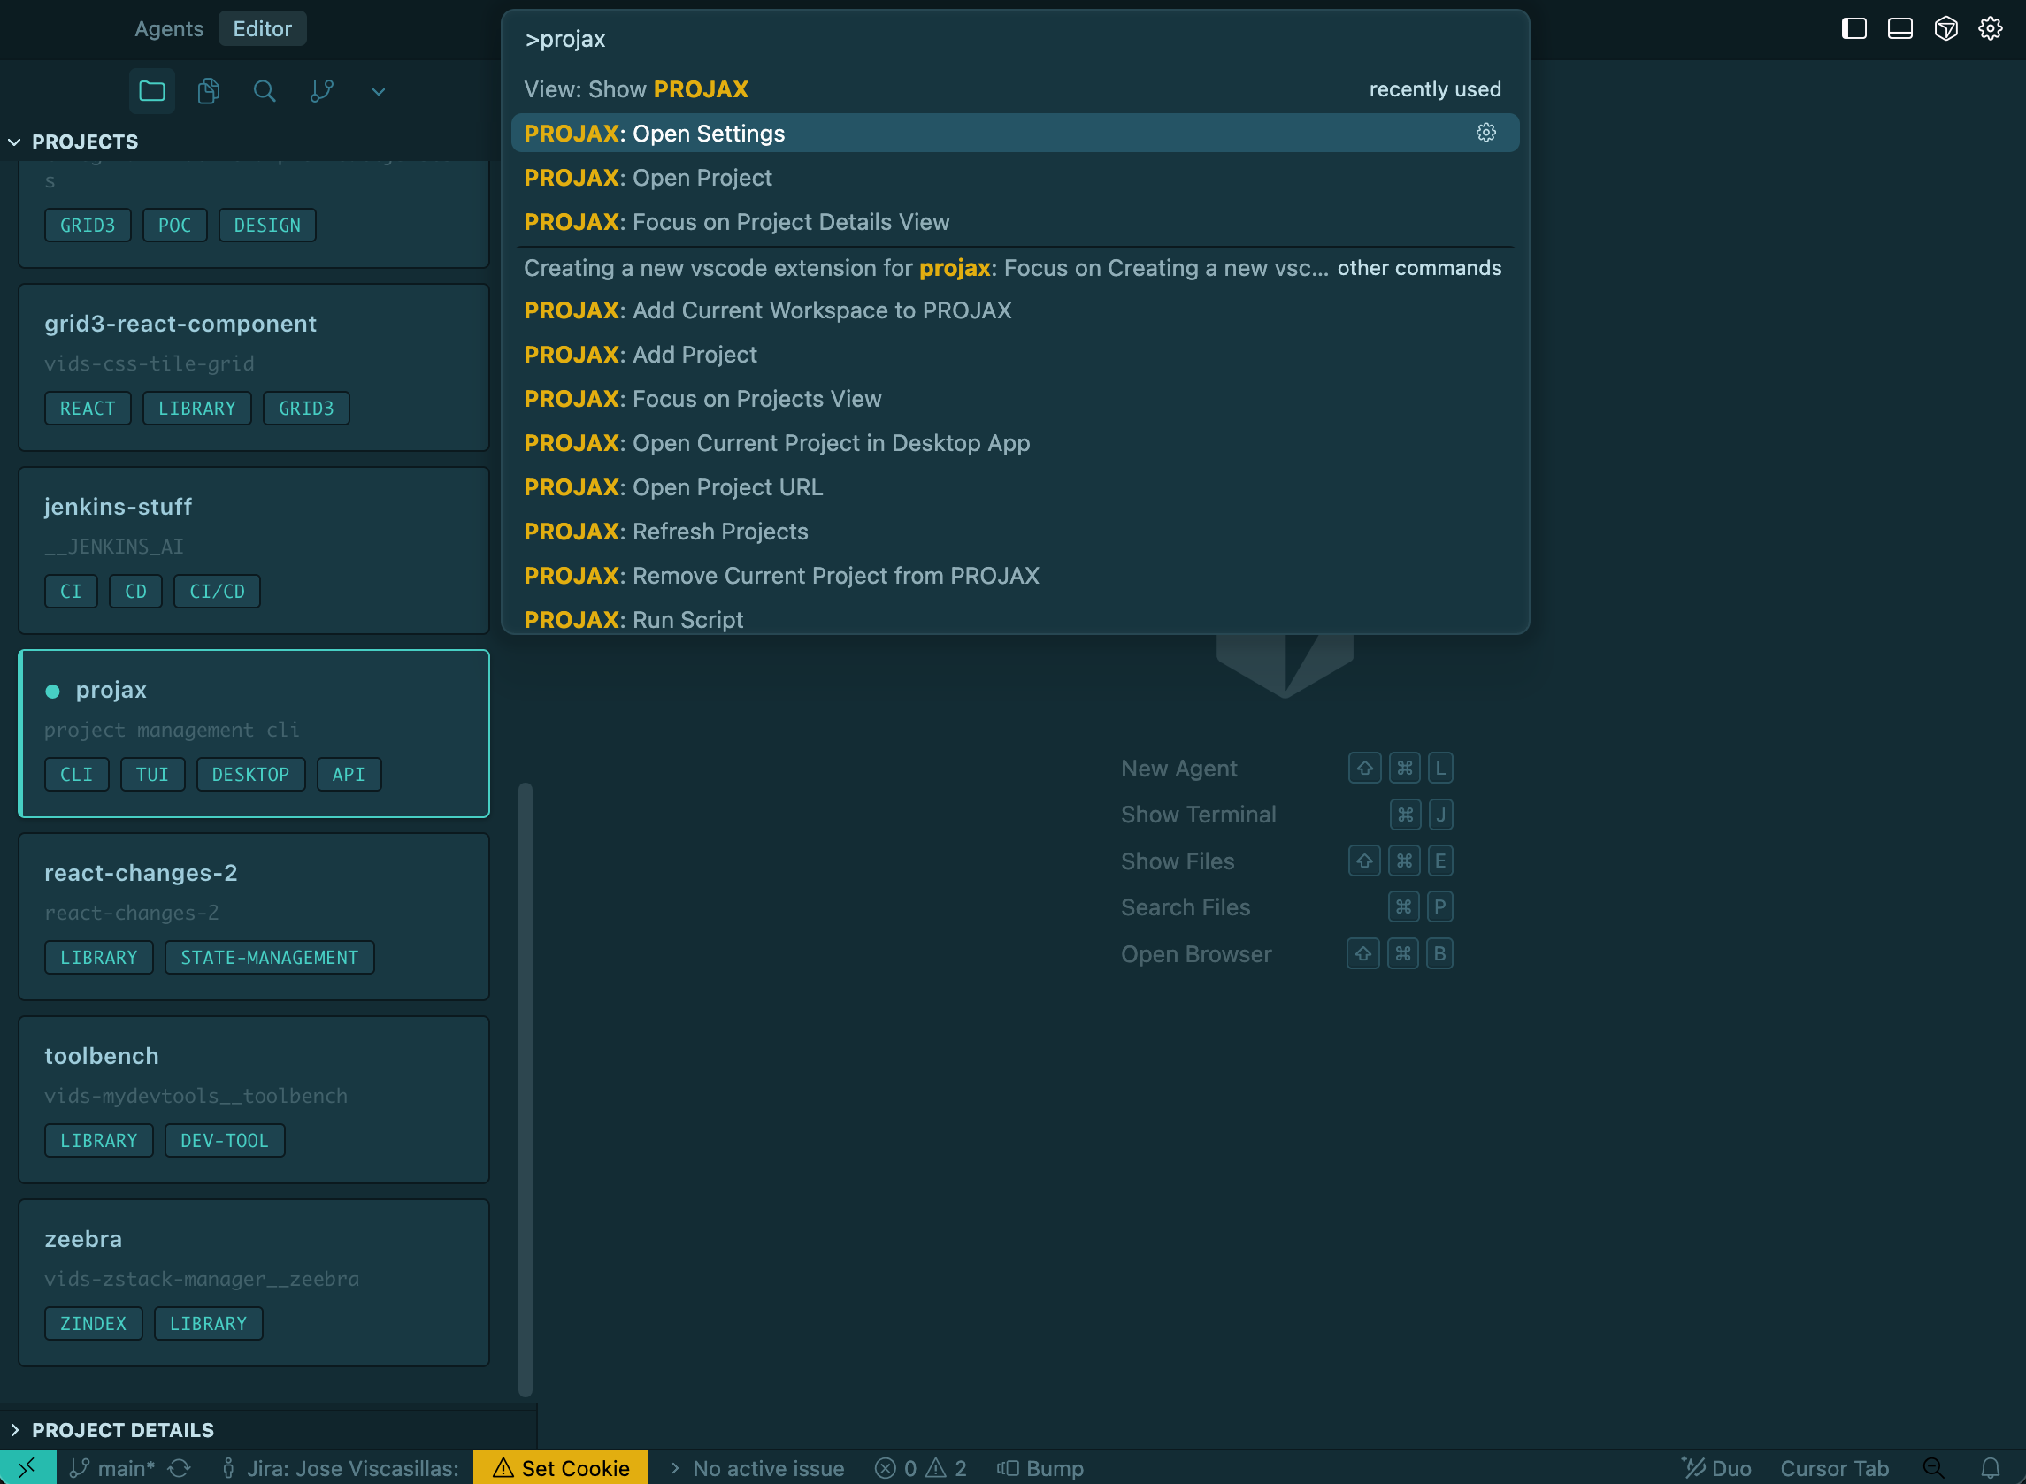Open the search magnifier icon in sidebar

tap(265, 91)
